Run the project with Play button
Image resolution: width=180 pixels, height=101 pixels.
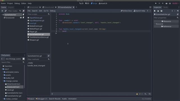pyautogui.click(x=156, y=3)
